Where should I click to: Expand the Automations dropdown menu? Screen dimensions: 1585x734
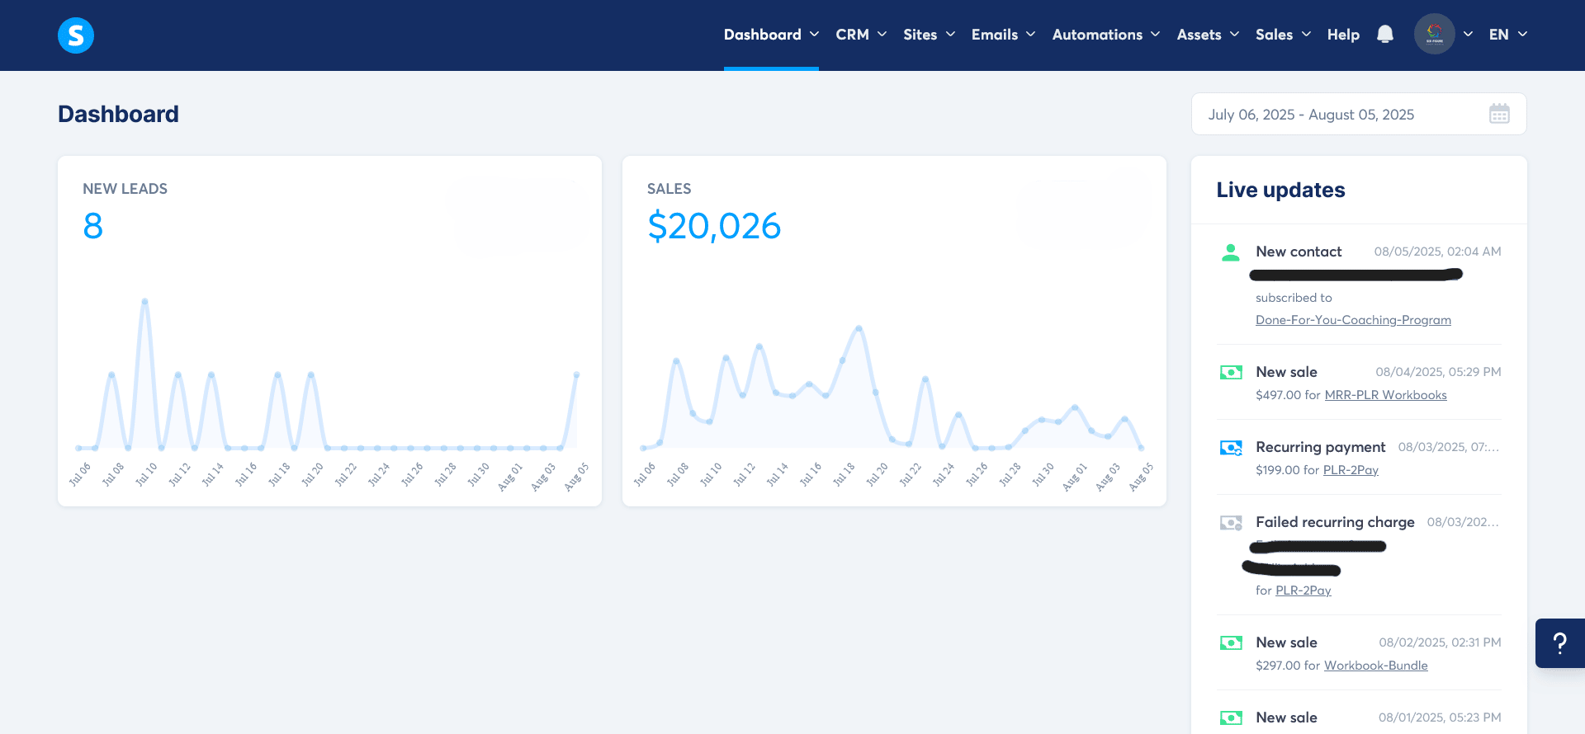[x=1105, y=35]
